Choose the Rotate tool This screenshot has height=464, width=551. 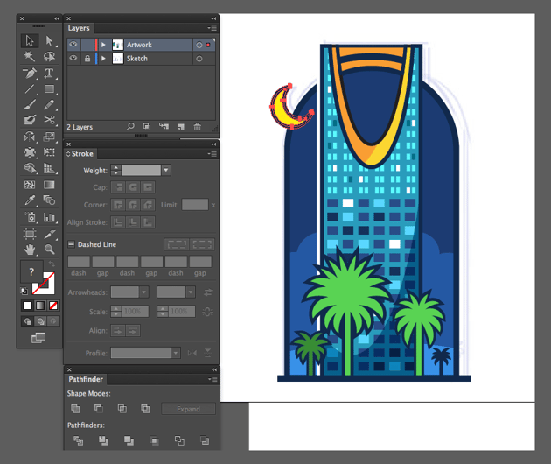[30, 137]
